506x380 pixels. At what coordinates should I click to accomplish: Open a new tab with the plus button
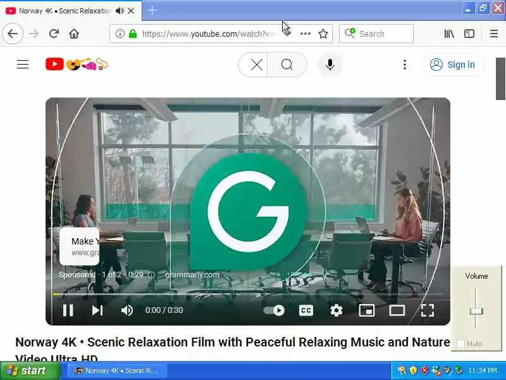coord(152,11)
